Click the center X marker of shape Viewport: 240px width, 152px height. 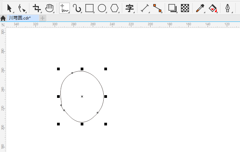pyautogui.click(x=82, y=97)
